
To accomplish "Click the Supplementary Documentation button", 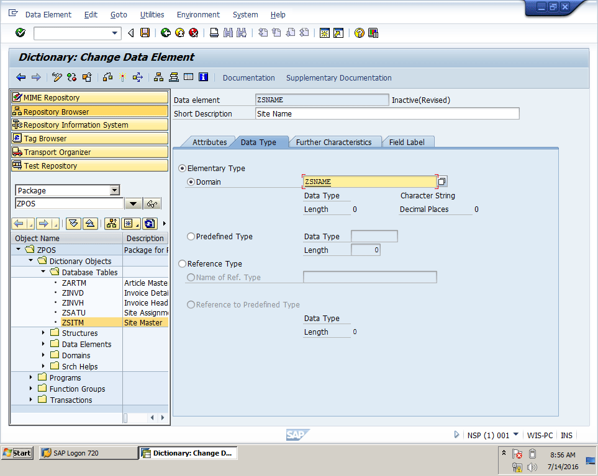I will (x=338, y=78).
